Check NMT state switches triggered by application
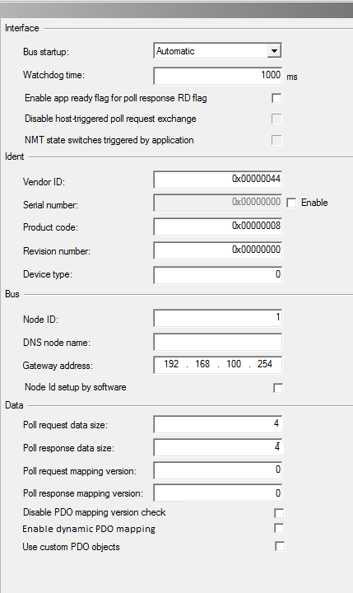 pyautogui.click(x=276, y=140)
